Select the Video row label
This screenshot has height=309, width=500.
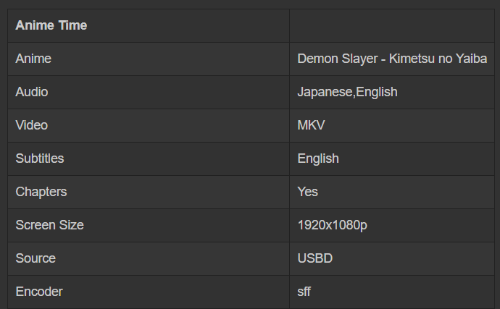tap(32, 125)
